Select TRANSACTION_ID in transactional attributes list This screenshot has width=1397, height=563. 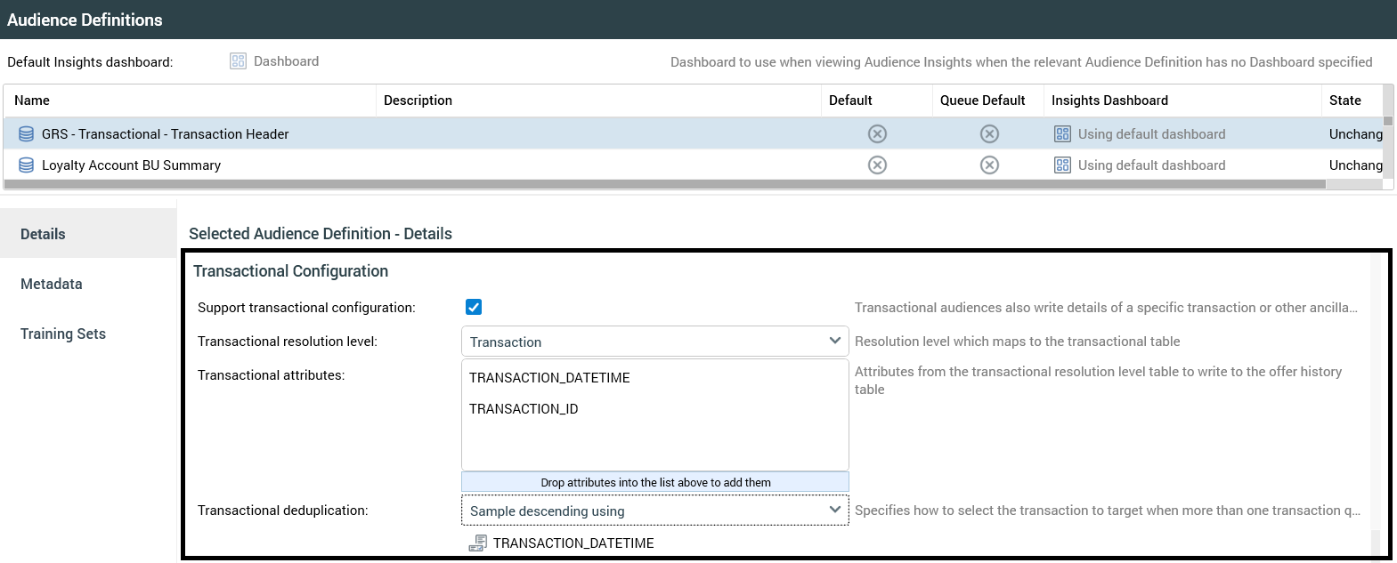click(524, 409)
